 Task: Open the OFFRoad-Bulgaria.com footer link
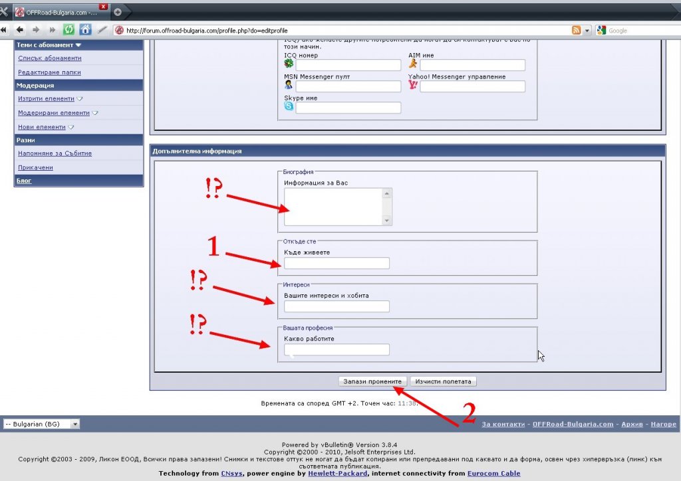[x=573, y=424]
